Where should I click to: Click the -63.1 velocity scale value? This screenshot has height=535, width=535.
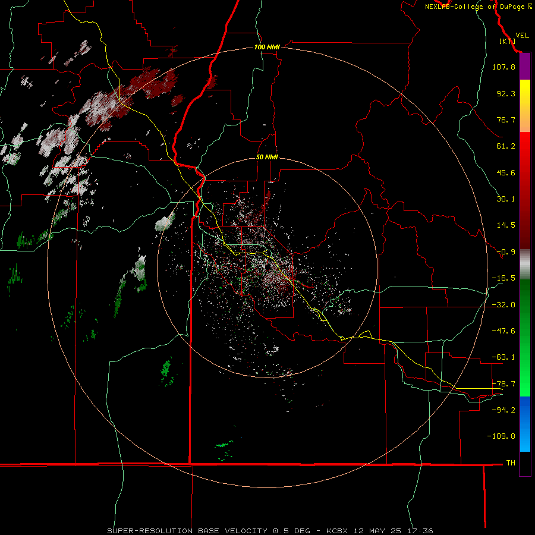coord(503,357)
